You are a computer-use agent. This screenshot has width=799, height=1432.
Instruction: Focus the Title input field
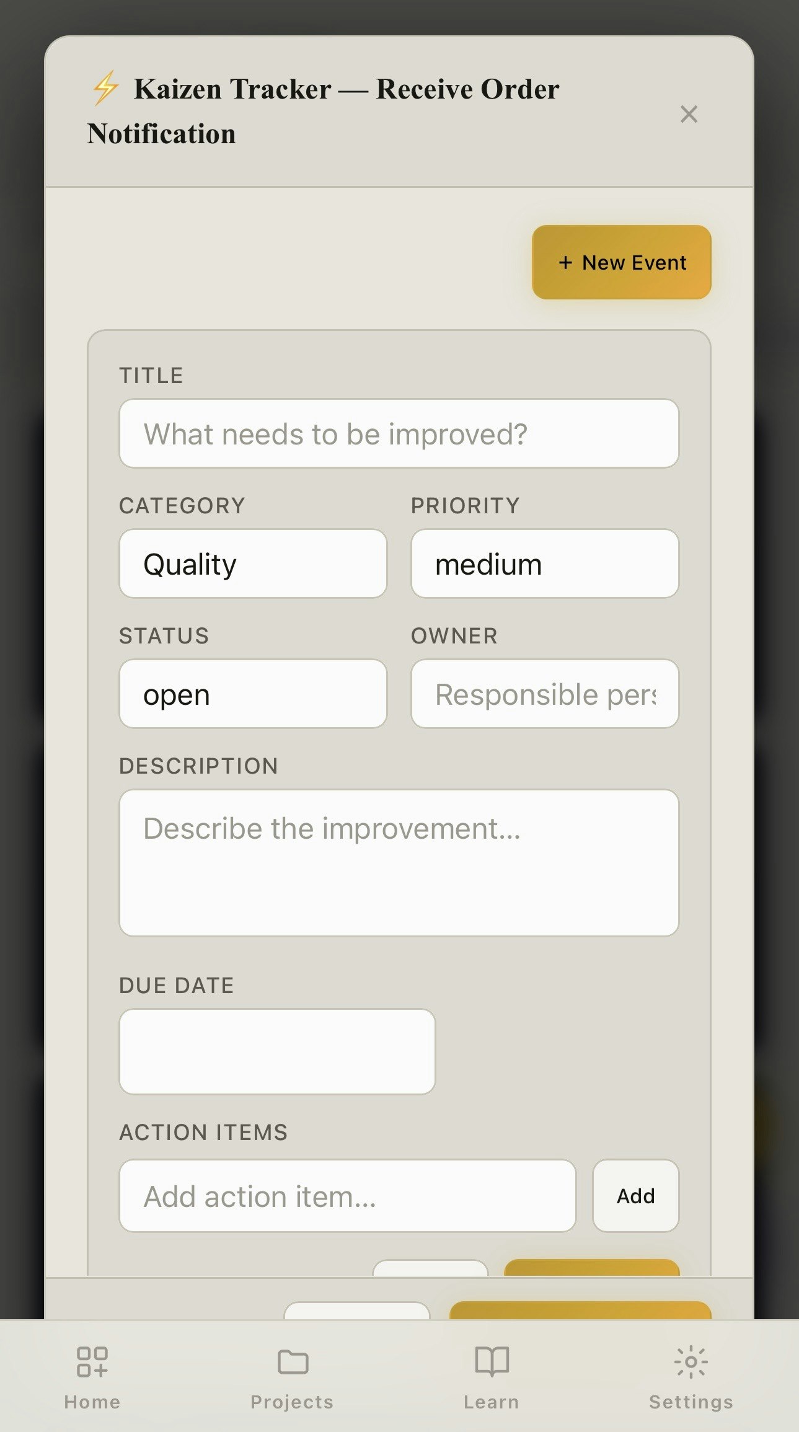399,433
